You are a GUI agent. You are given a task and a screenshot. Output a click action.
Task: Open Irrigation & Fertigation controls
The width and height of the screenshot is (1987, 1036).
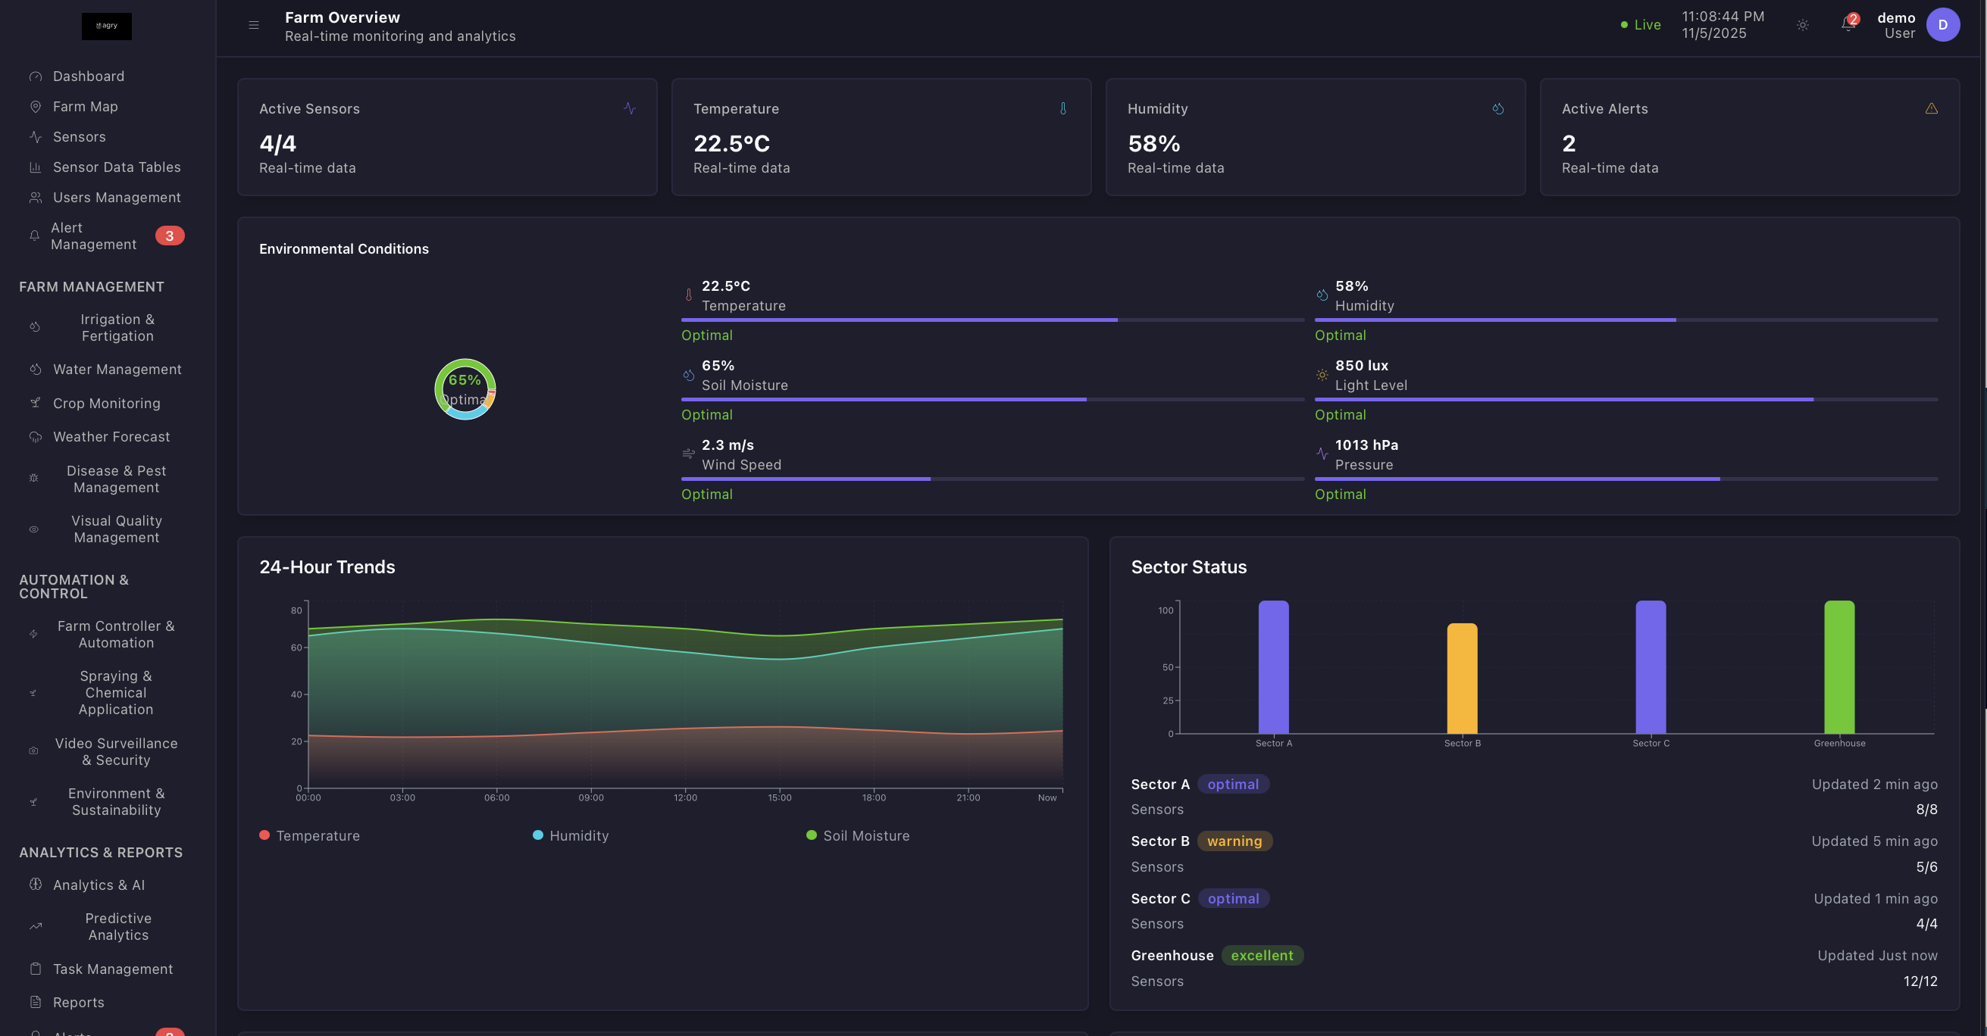pyautogui.click(x=117, y=327)
